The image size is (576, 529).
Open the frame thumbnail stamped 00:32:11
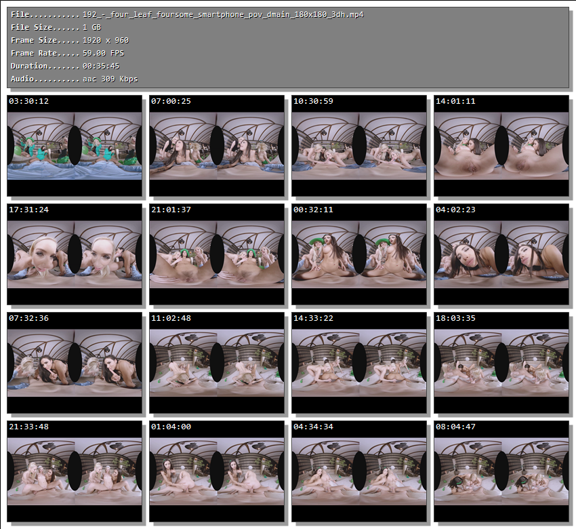click(x=359, y=254)
